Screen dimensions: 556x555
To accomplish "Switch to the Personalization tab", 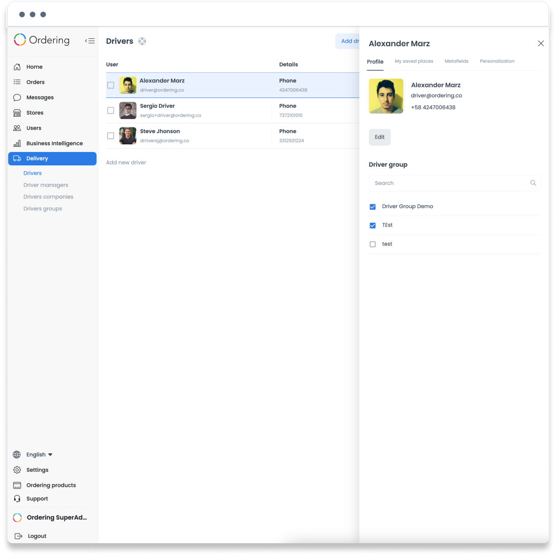I will [497, 62].
